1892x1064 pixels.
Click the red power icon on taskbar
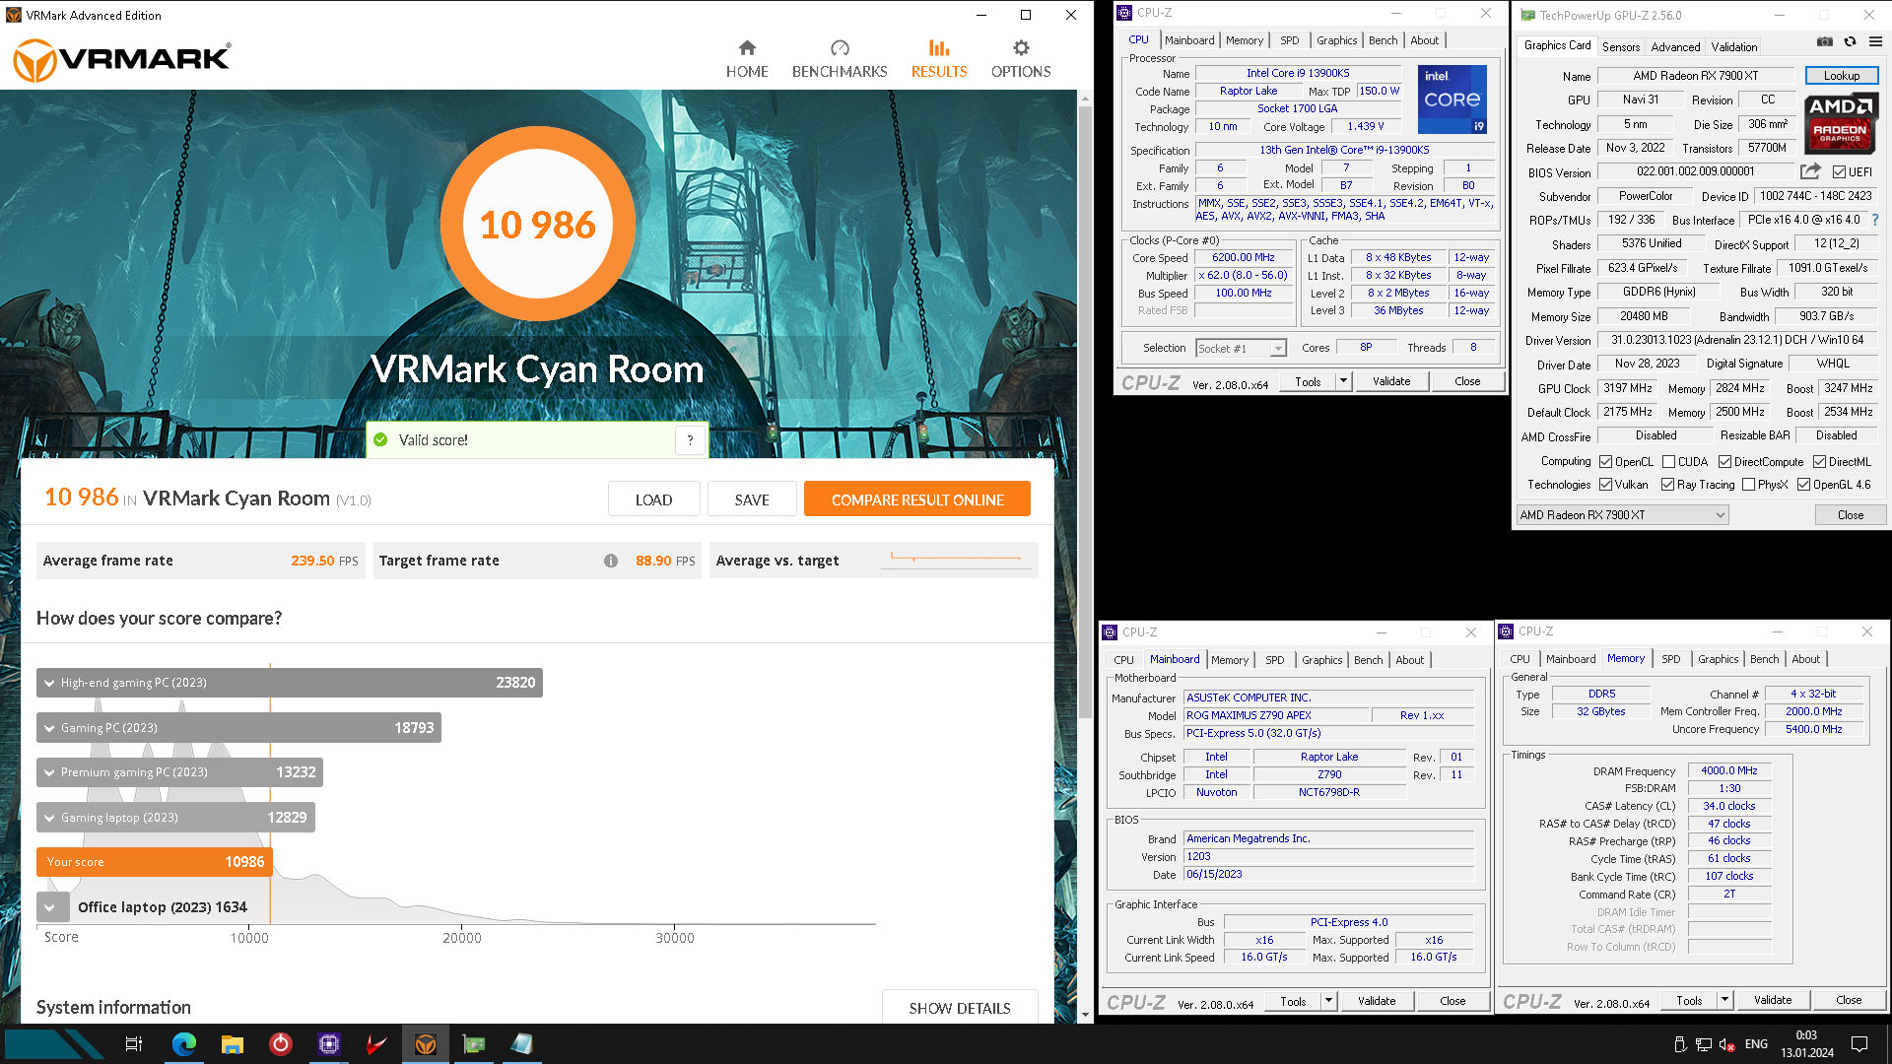pos(280,1044)
